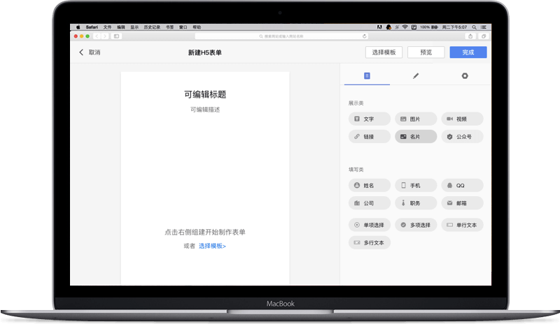Click the 填写类 section label
Viewport: 560px width, 324px height.
tap(356, 170)
